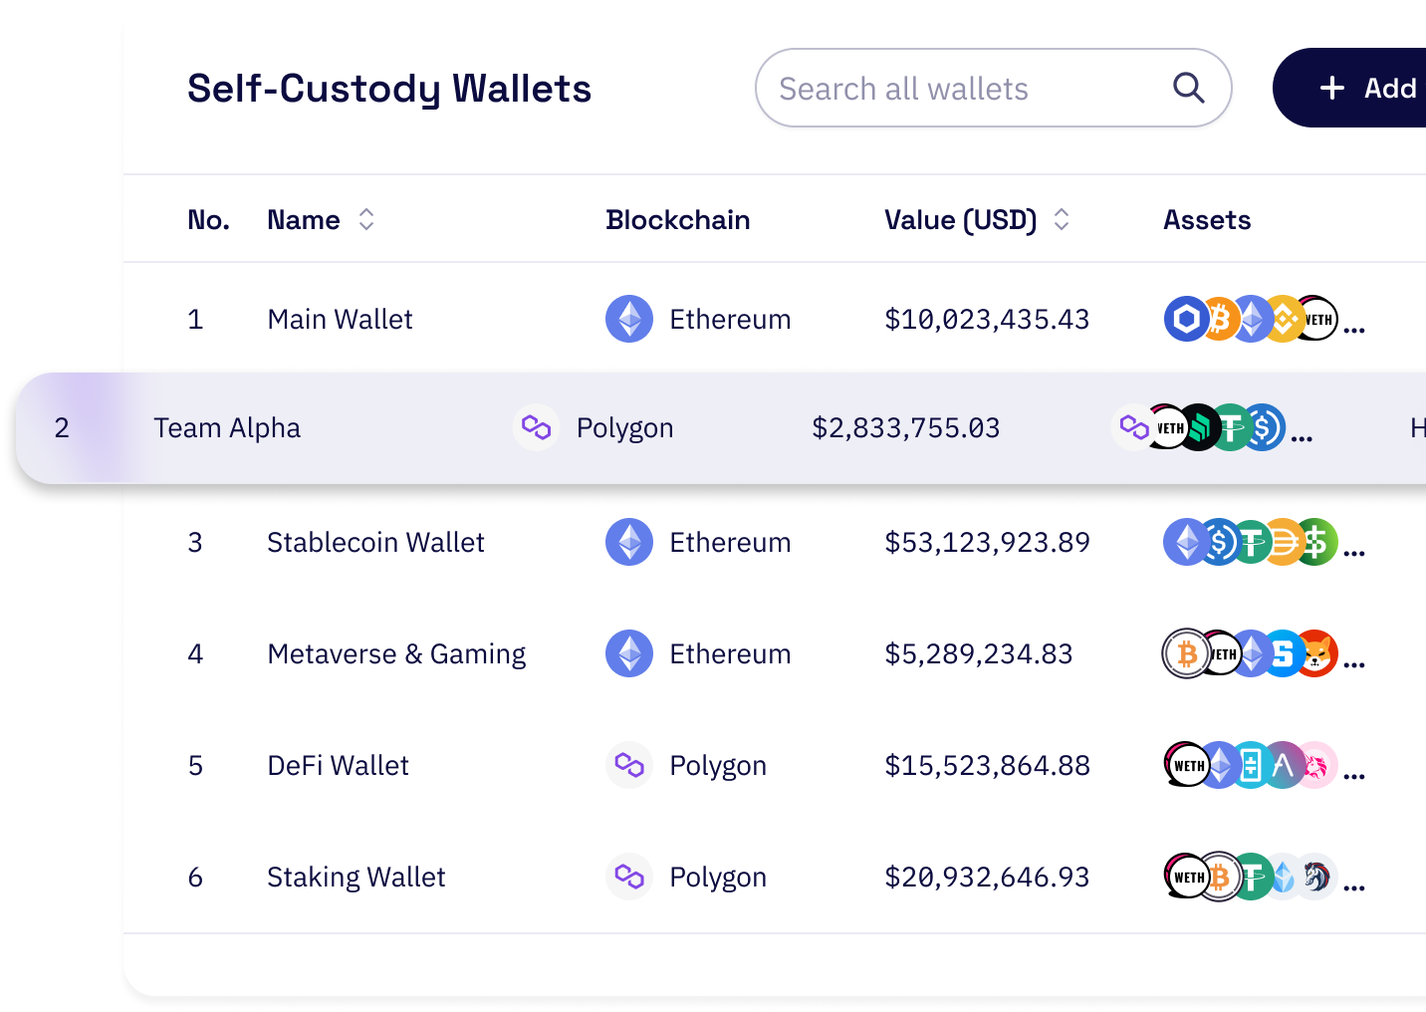The width and height of the screenshot is (1426, 1012).
Task: Click the Polygon icon in DeFi Wallet row
Action: (x=629, y=765)
